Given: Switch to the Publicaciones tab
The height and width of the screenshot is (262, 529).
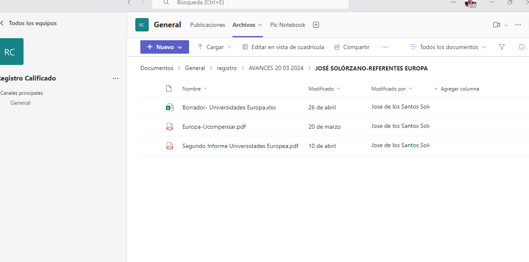Looking at the screenshot, I should pyautogui.click(x=208, y=25).
